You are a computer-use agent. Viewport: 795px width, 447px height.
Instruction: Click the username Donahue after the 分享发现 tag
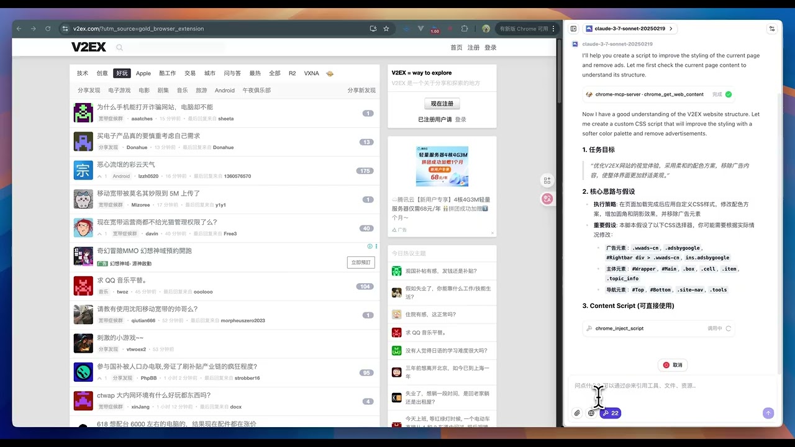[x=137, y=147]
